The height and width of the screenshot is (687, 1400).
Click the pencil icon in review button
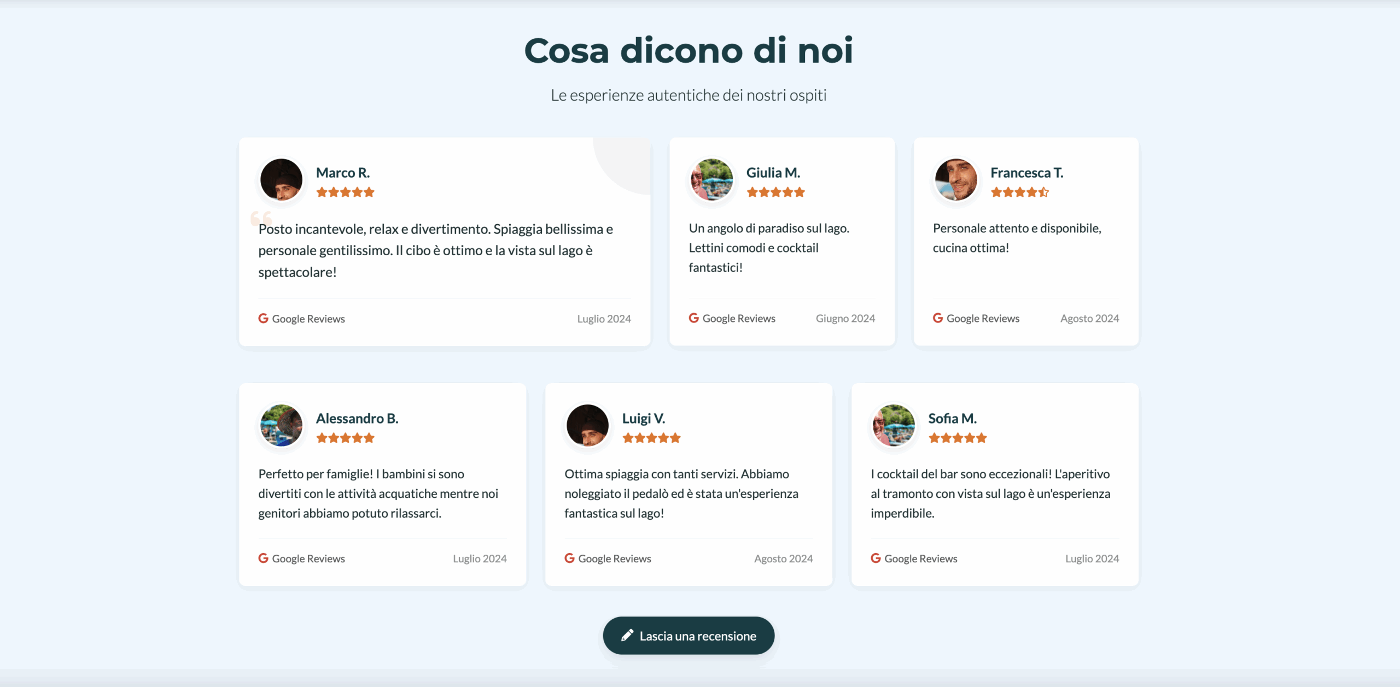[x=627, y=635]
